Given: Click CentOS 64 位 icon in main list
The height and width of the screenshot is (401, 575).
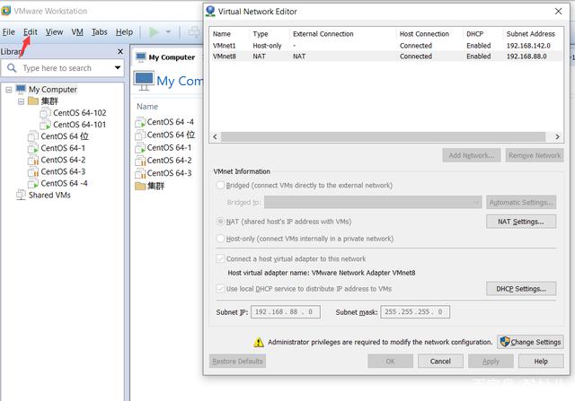Looking at the screenshot, I should coord(140,135).
